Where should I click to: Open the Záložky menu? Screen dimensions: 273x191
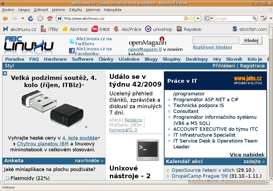pyautogui.click(x=75, y=10)
